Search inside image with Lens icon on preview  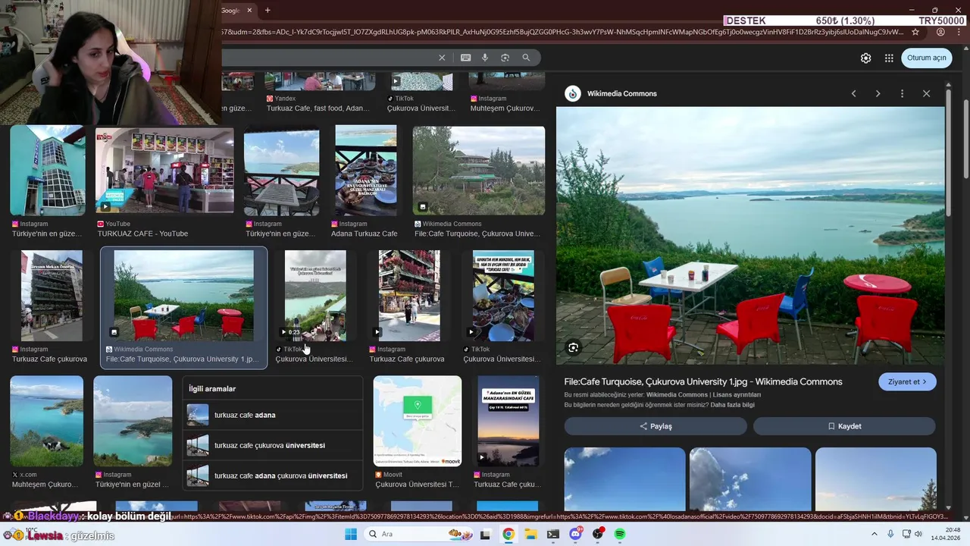tap(574, 347)
